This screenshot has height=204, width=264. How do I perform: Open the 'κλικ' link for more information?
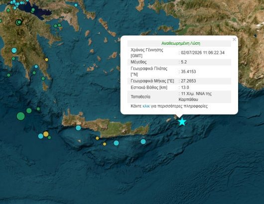(146, 106)
